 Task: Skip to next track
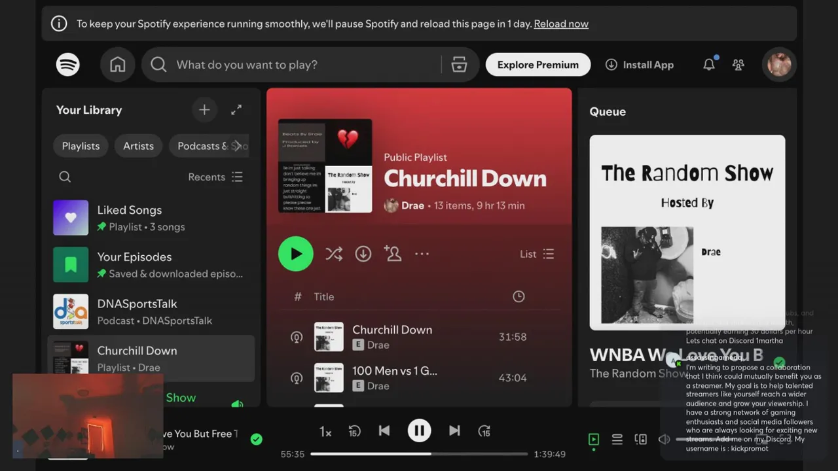click(x=454, y=430)
